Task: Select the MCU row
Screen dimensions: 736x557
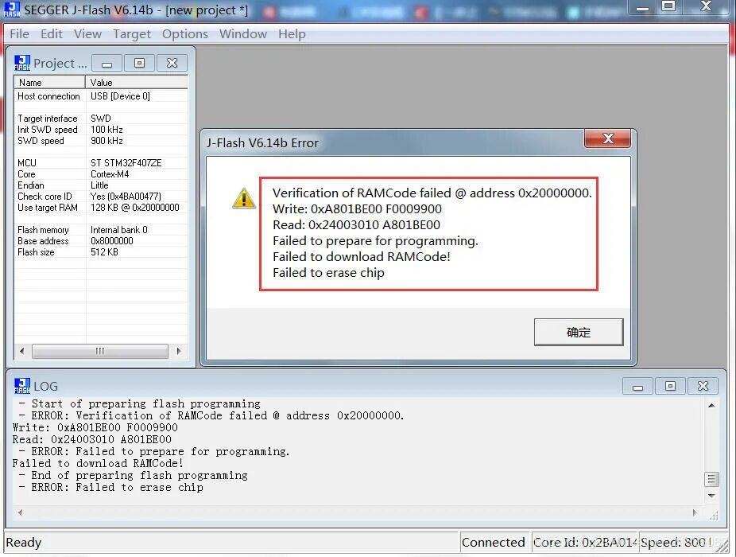Action: (x=101, y=162)
